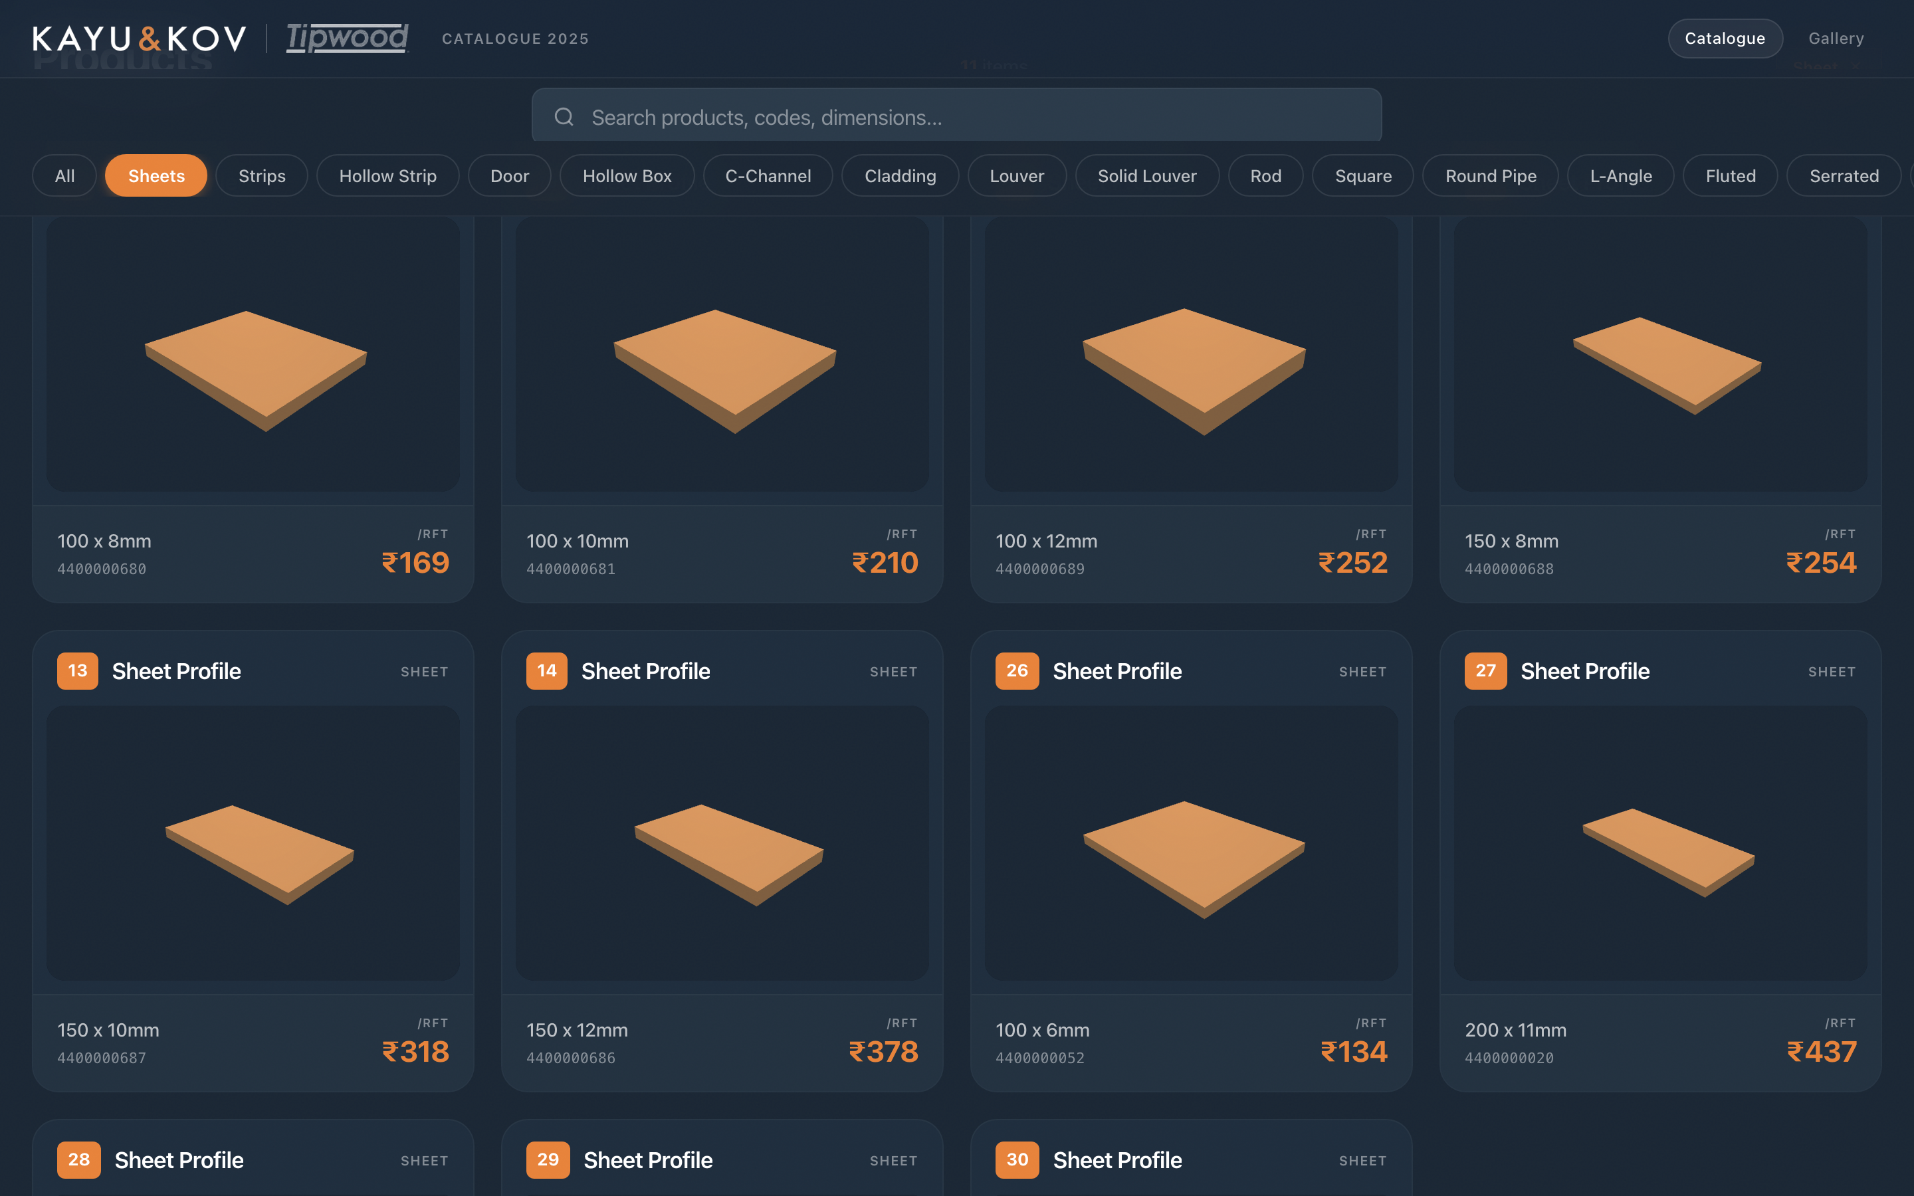Click the orange number 29 badge
The image size is (1914, 1196).
548,1159
